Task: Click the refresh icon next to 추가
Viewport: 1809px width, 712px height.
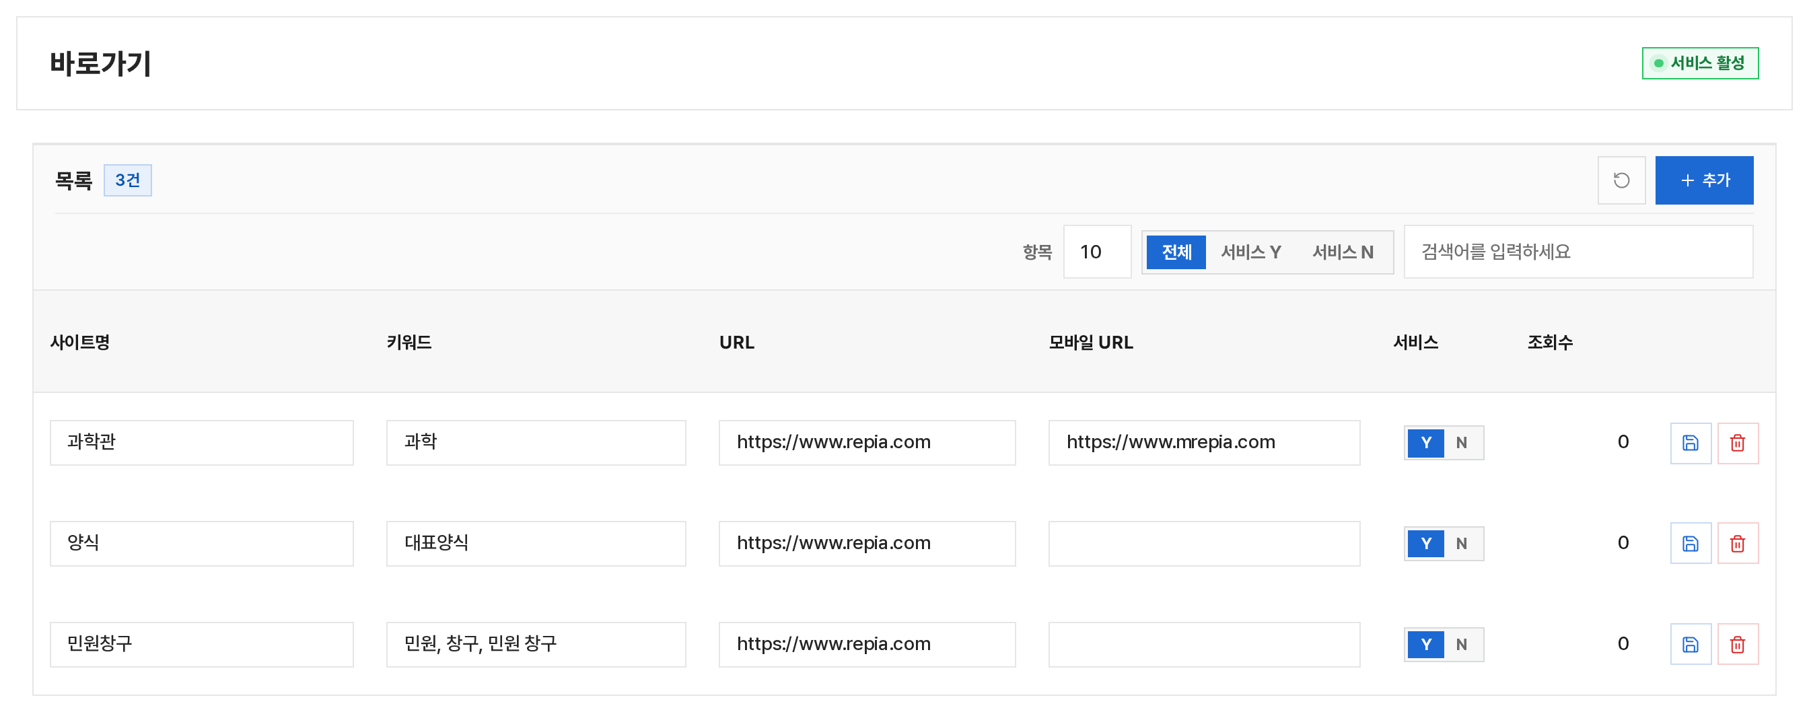Action: tap(1621, 180)
